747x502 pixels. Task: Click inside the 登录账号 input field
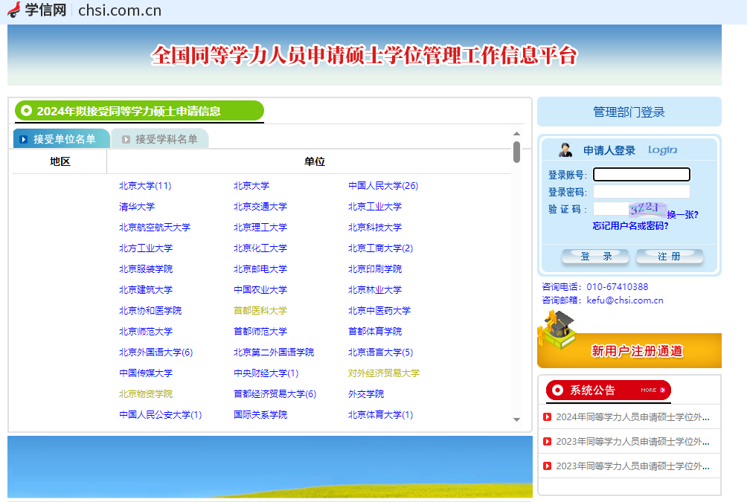tap(641, 174)
